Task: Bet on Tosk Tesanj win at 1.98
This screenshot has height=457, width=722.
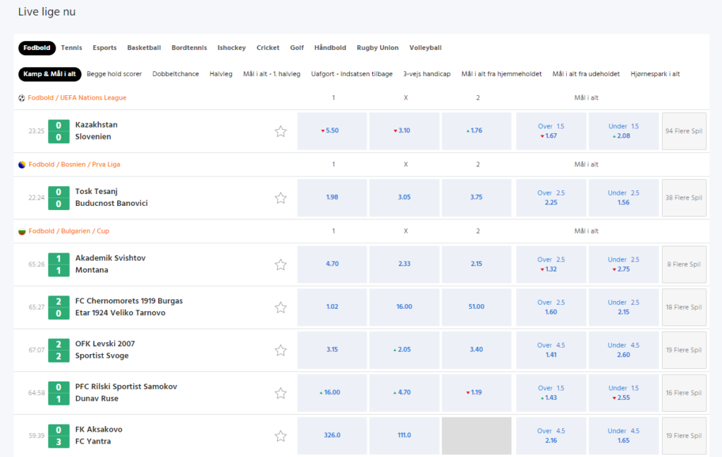Action: coord(332,198)
